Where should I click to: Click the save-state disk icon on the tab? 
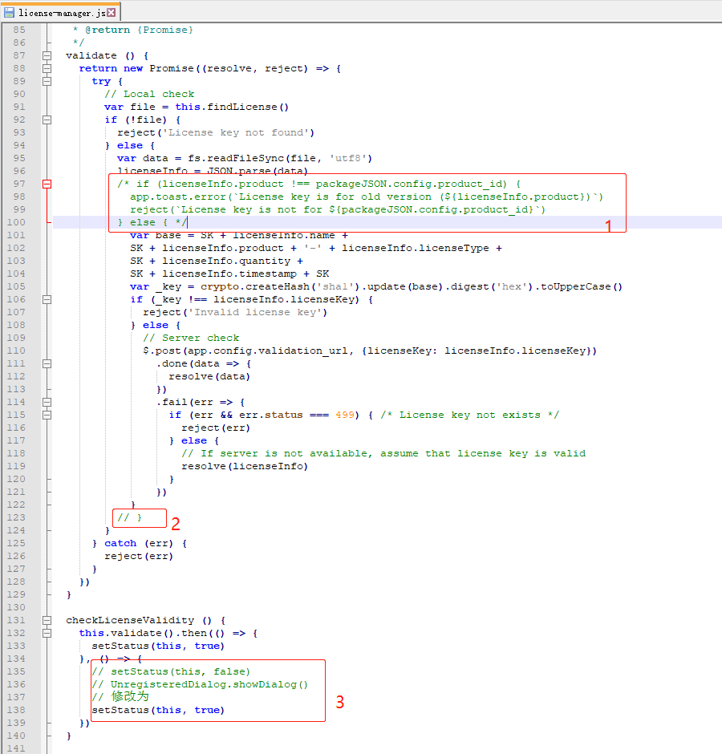9,13
